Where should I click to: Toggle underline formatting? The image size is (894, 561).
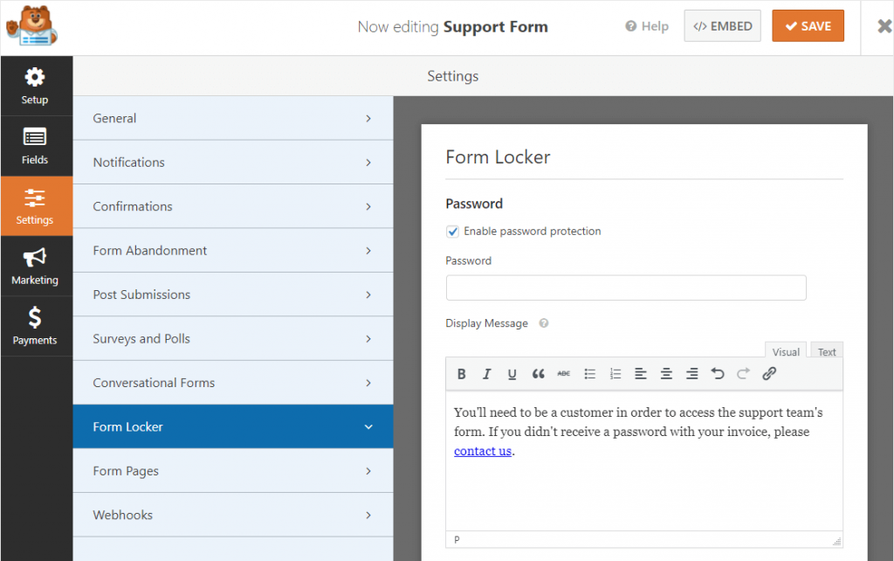click(512, 373)
